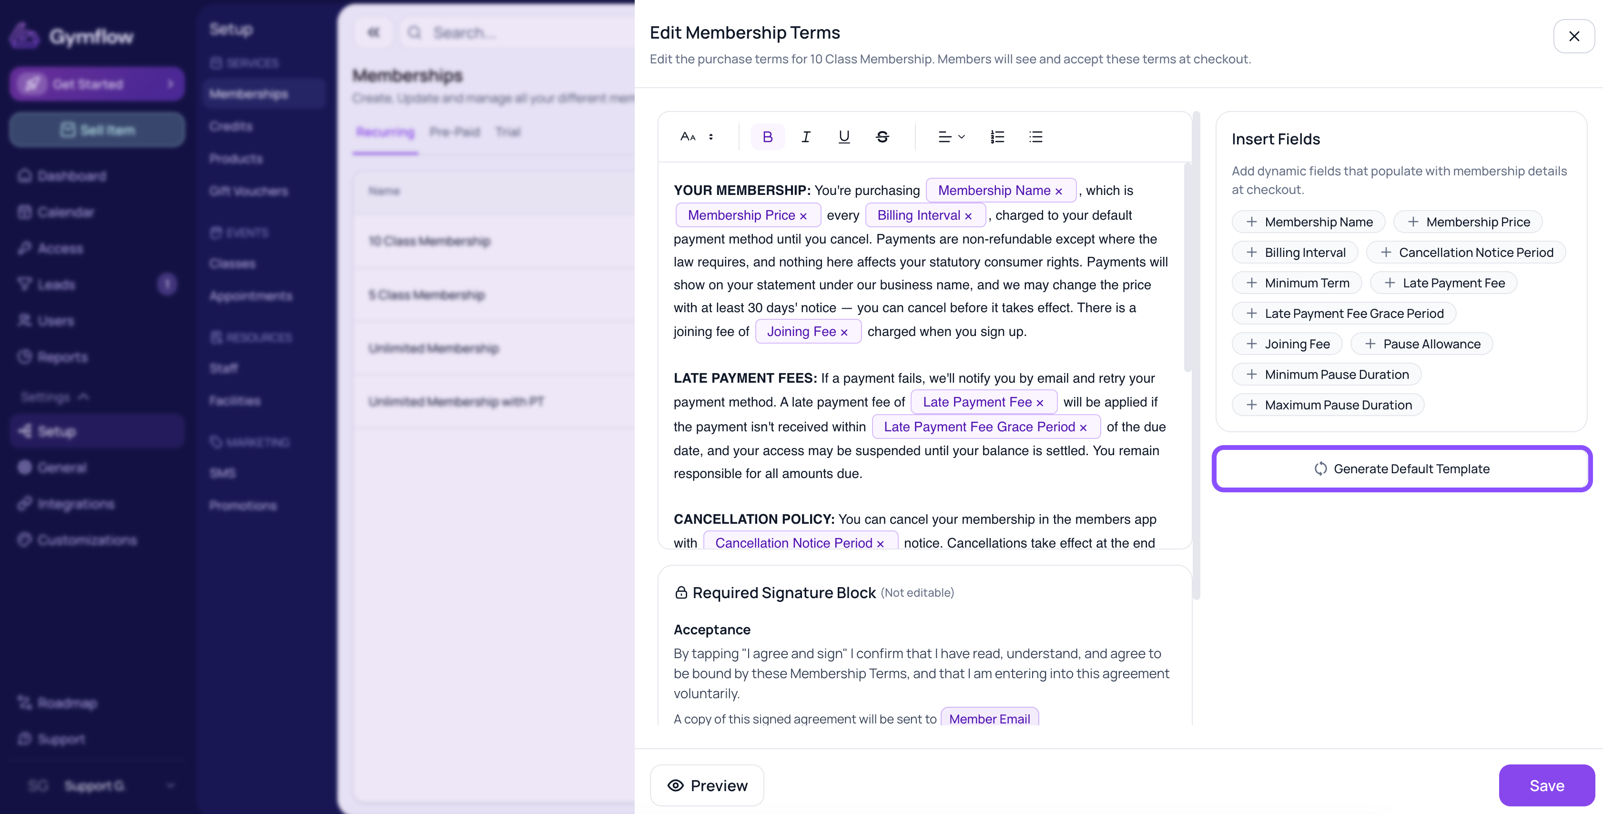Click the YOUR MEMBERSHIP heading text in the editor
The width and height of the screenshot is (1603, 814).
point(742,191)
